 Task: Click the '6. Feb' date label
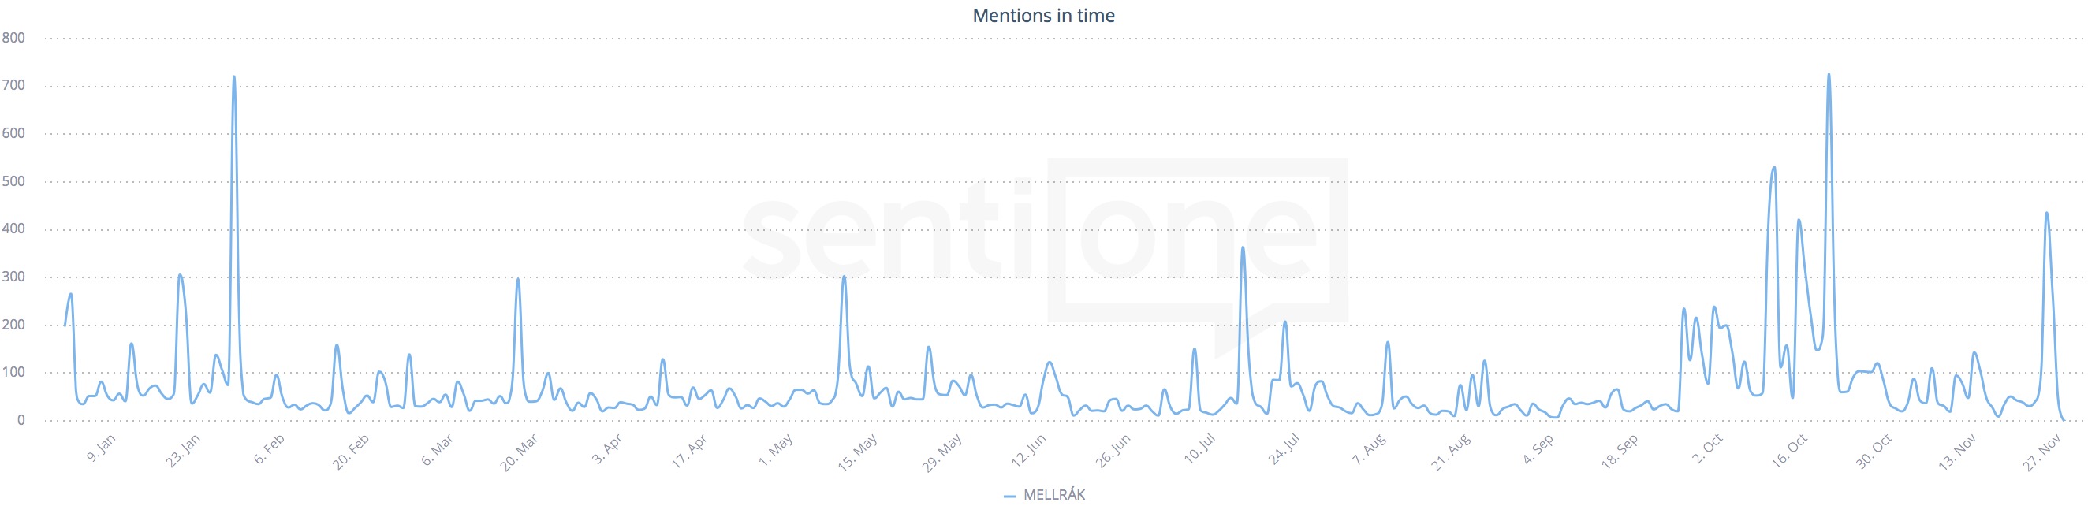pyautogui.click(x=270, y=449)
